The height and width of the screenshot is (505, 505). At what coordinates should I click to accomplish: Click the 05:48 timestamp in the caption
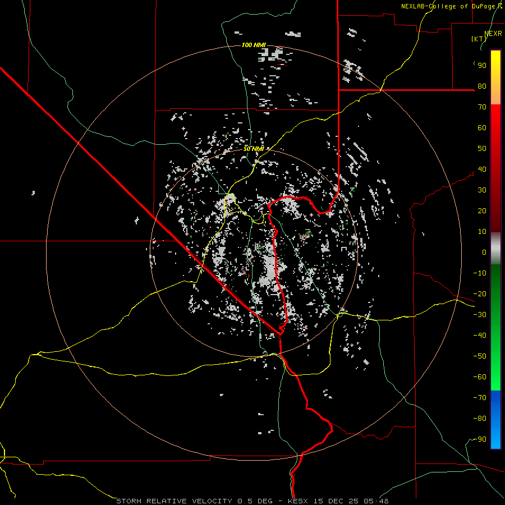coord(376,501)
